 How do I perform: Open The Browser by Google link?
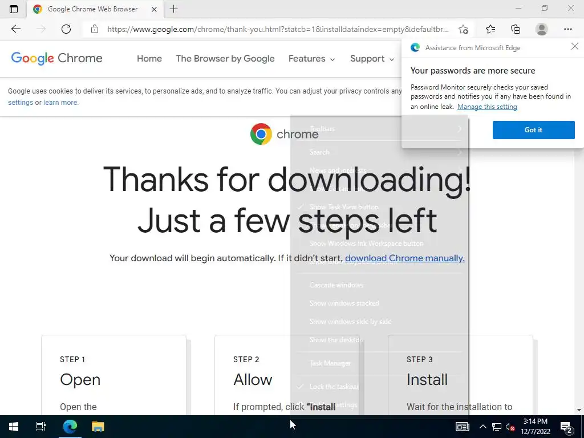pyautogui.click(x=225, y=59)
